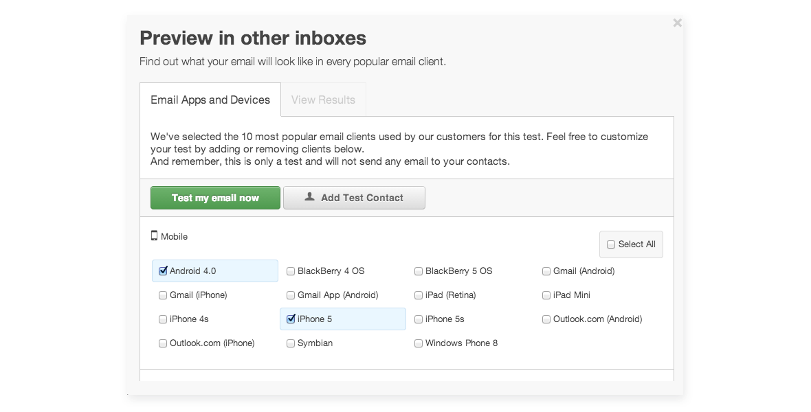Viewport: 811px width, 412px height.
Task: Check the Outlook.com (iPhone) option
Action: coord(163,343)
